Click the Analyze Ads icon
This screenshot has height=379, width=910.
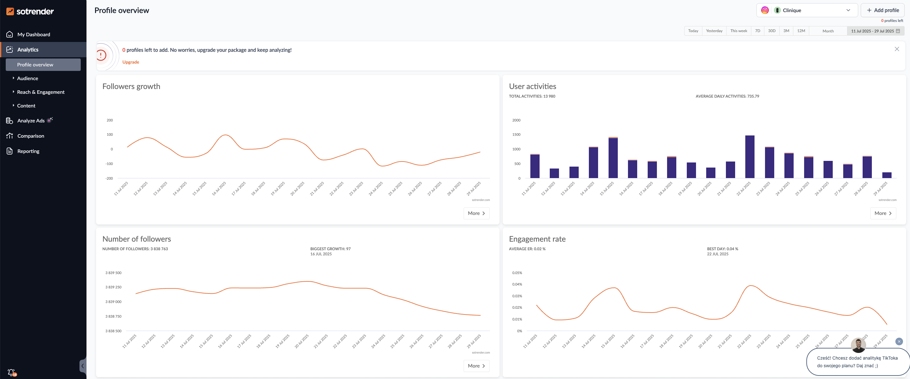(x=10, y=121)
